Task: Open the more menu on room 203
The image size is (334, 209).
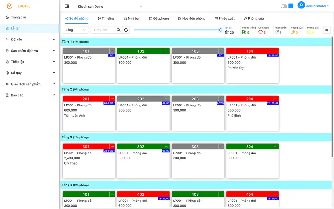Action: pyautogui.click(x=221, y=99)
